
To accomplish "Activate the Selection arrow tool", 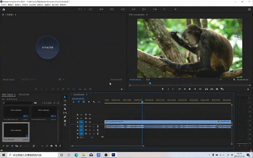I will 65,97.
